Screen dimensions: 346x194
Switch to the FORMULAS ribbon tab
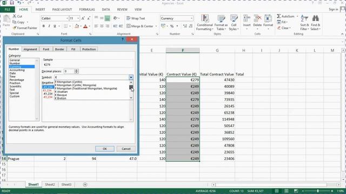[x=87, y=10]
